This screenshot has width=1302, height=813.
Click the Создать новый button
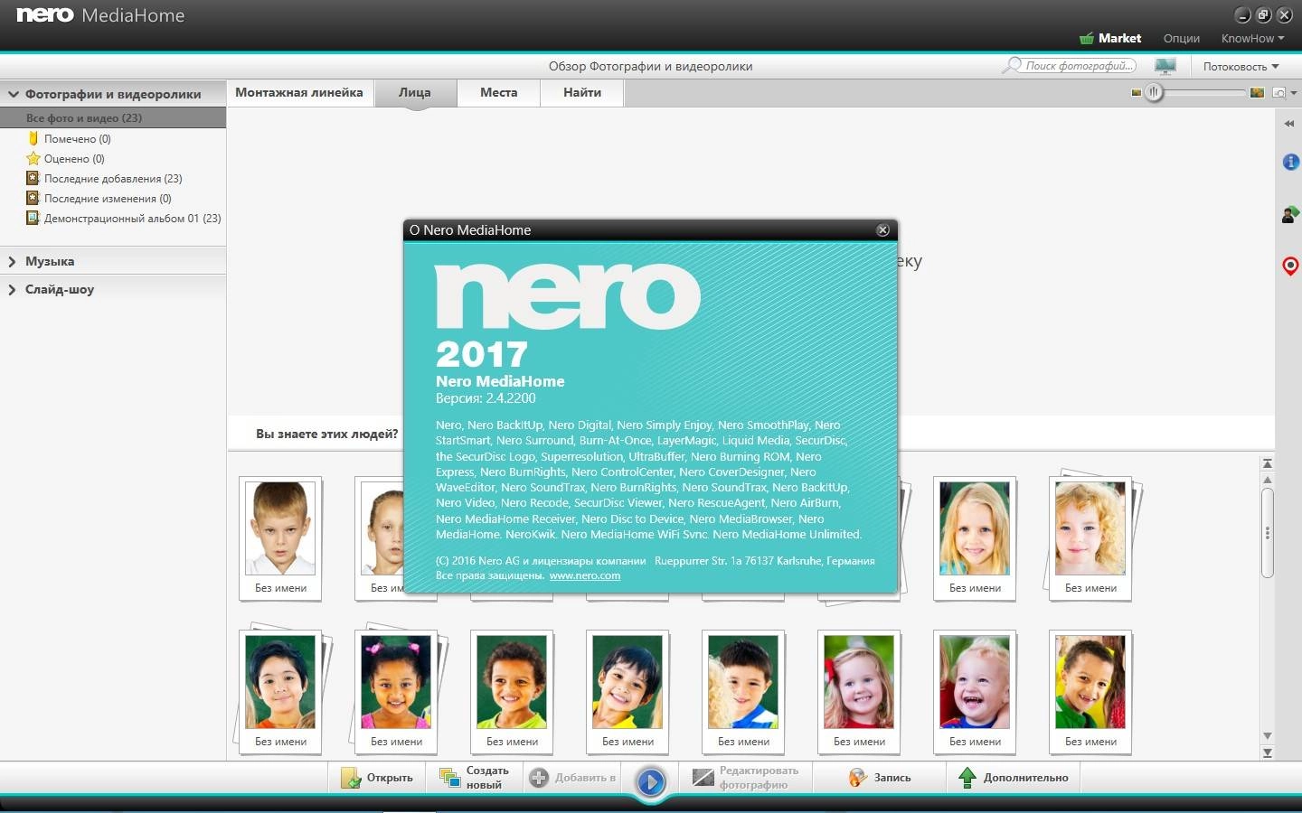tap(474, 778)
